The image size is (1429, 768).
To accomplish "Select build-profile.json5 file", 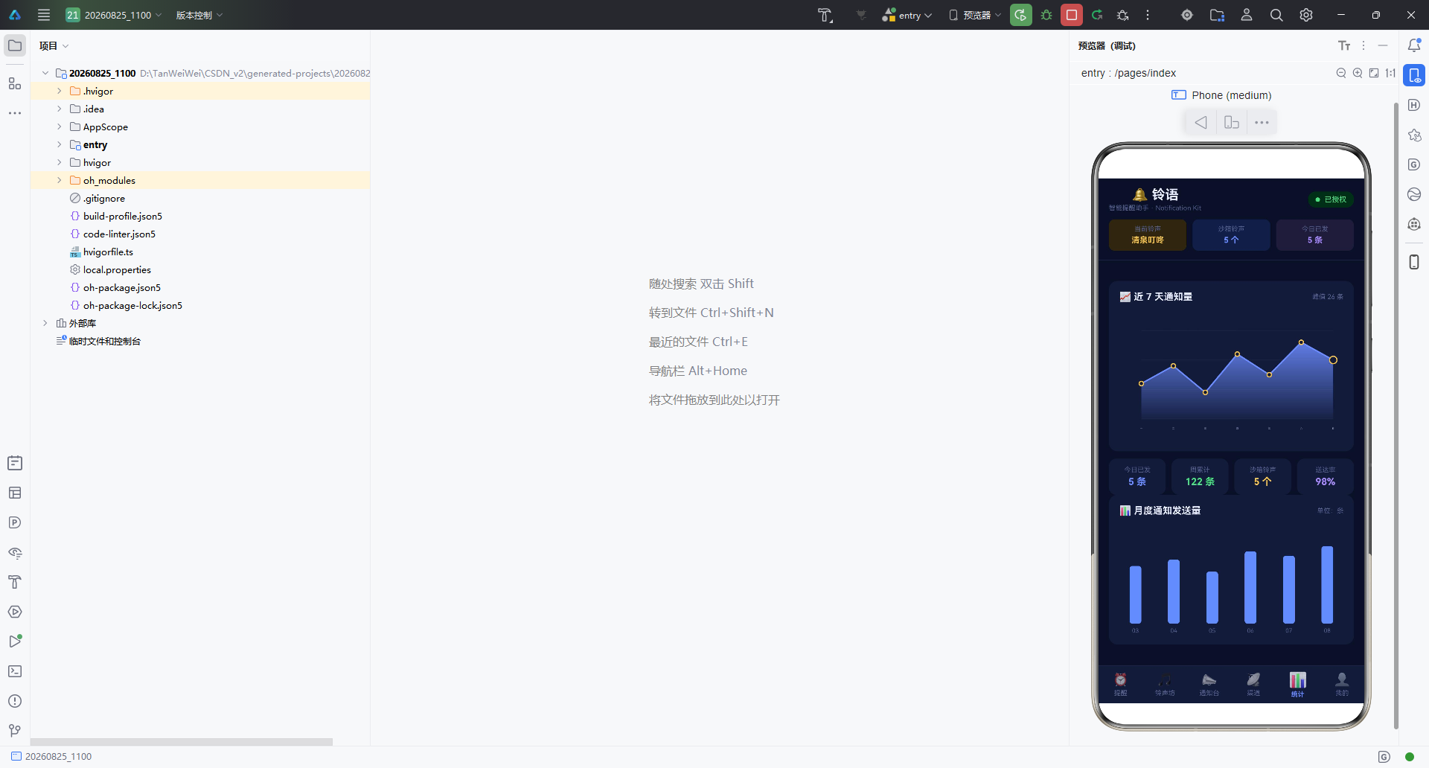I will [122, 216].
